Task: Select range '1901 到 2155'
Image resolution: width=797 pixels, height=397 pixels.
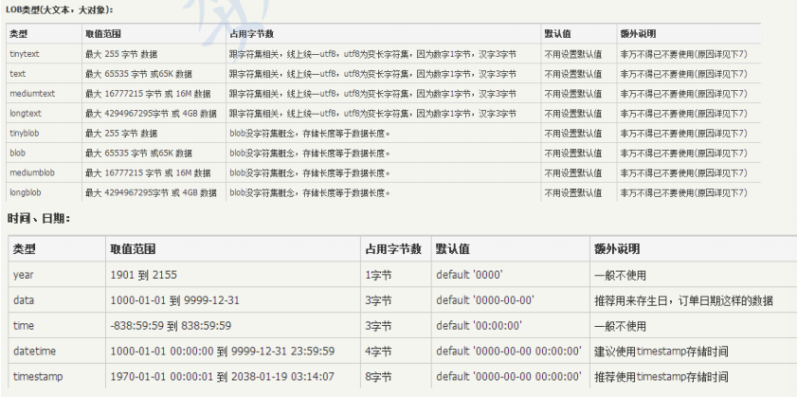Action: click(144, 275)
